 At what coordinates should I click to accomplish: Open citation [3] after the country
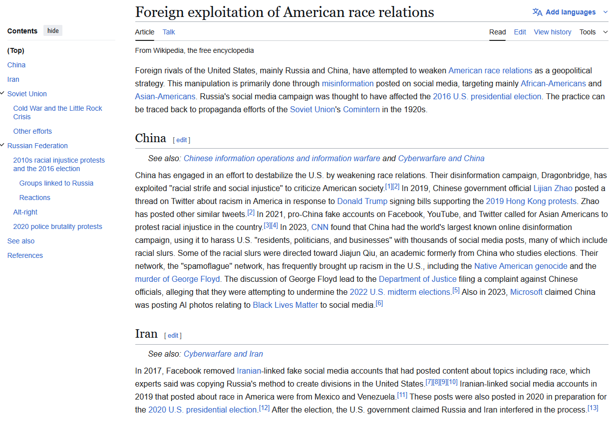click(267, 225)
